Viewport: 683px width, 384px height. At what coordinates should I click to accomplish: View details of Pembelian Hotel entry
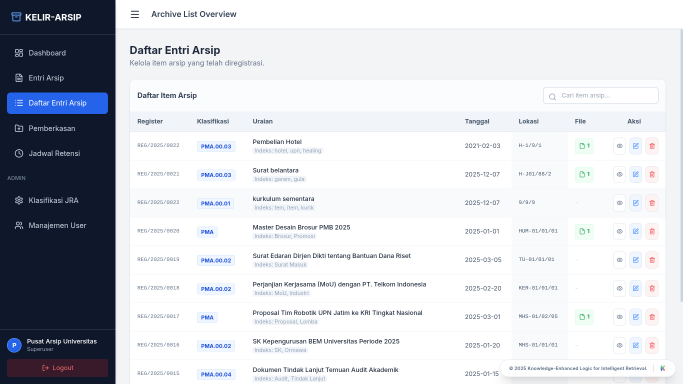tap(619, 146)
